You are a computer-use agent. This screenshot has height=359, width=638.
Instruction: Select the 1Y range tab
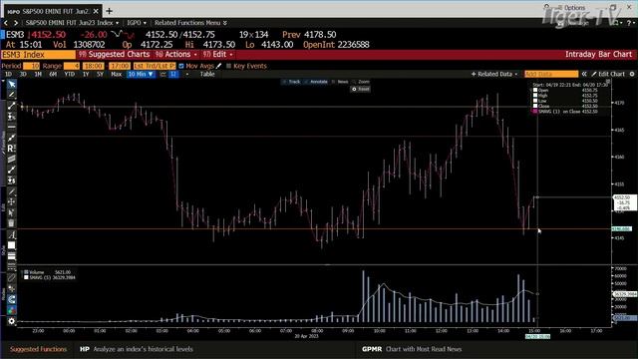click(86, 74)
